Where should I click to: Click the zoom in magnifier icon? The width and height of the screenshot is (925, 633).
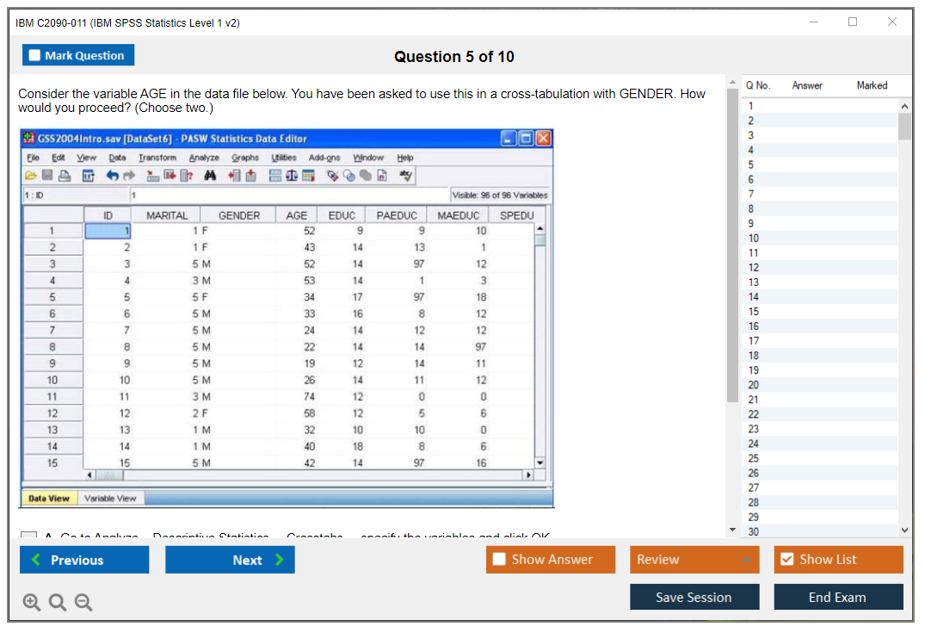pos(32,603)
